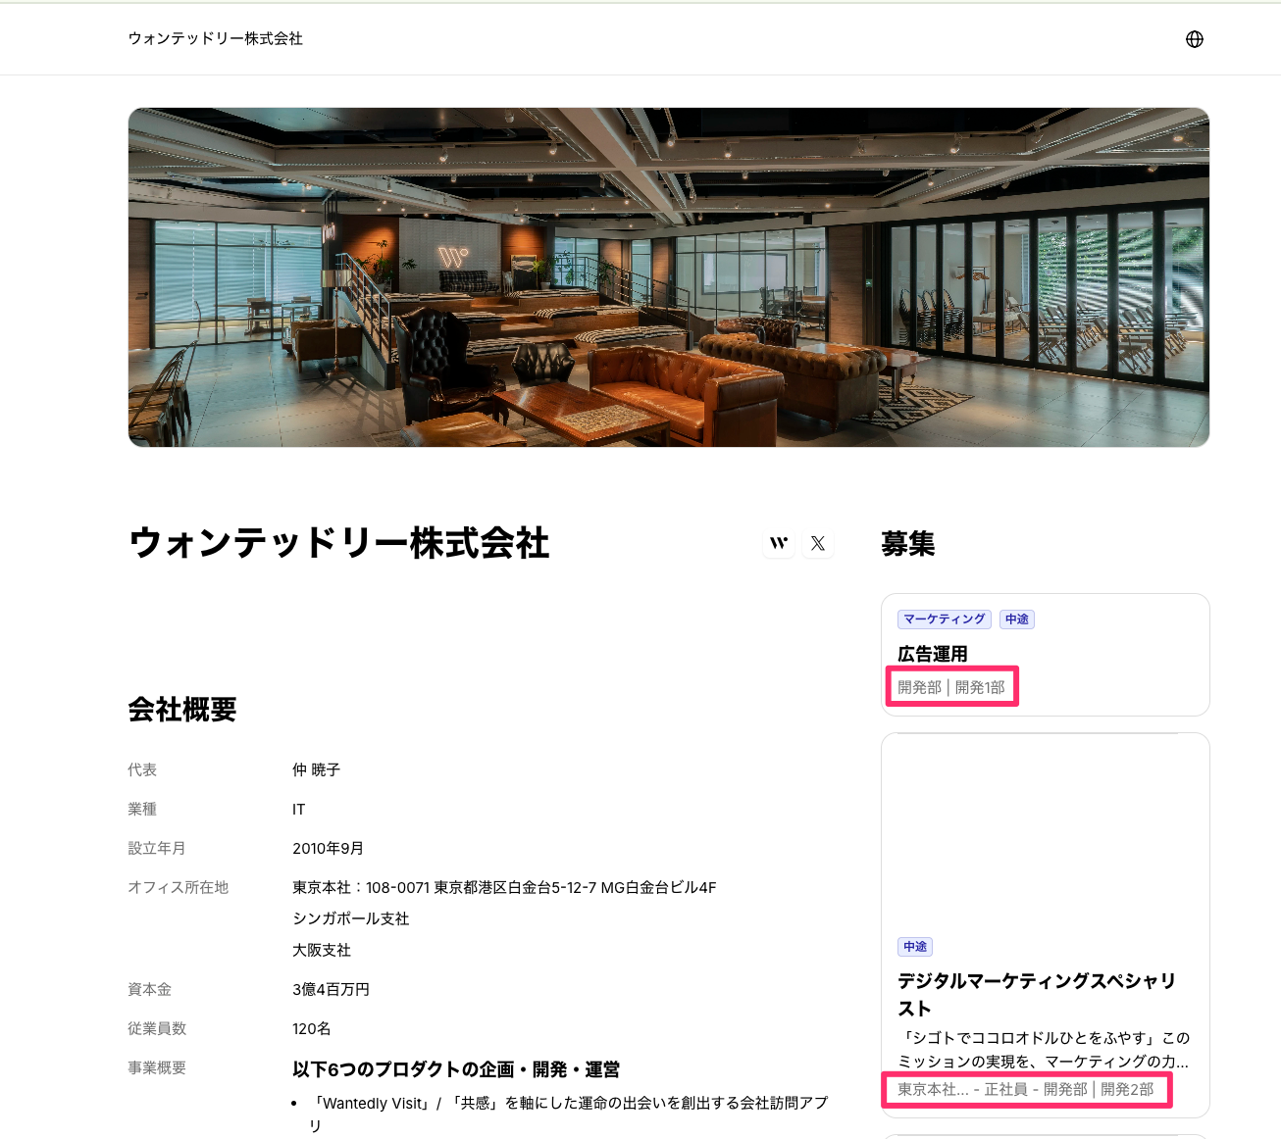
Task: Open the 広告運用 job posting title
Action: tap(932, 654)
